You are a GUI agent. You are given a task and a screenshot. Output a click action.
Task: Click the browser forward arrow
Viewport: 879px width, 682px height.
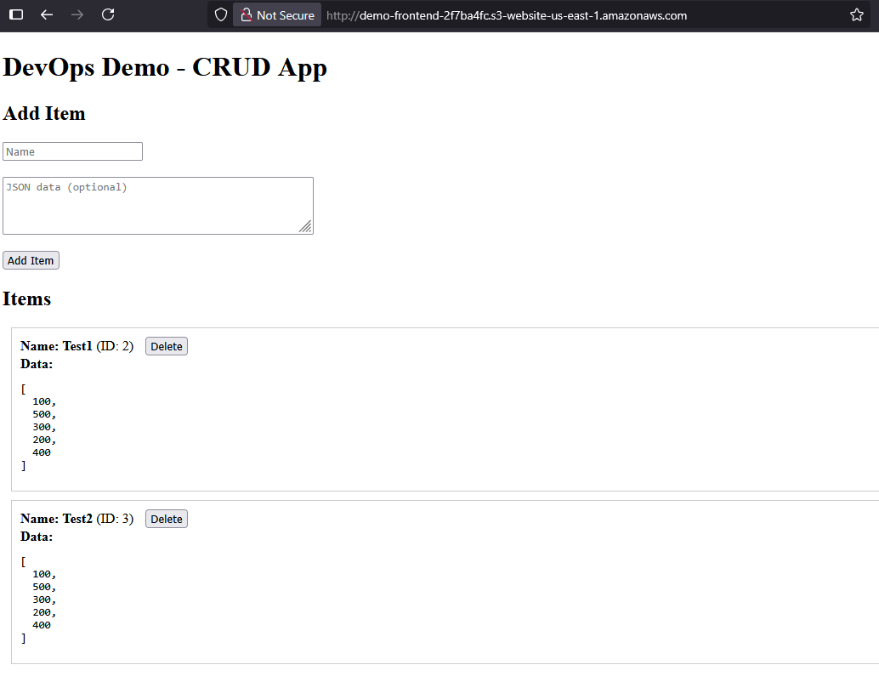point(77,15)
